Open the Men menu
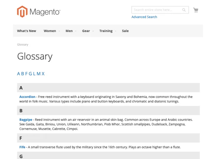This screenshot has height=159, width=216. pyautogui.click(x=69, y=31)
